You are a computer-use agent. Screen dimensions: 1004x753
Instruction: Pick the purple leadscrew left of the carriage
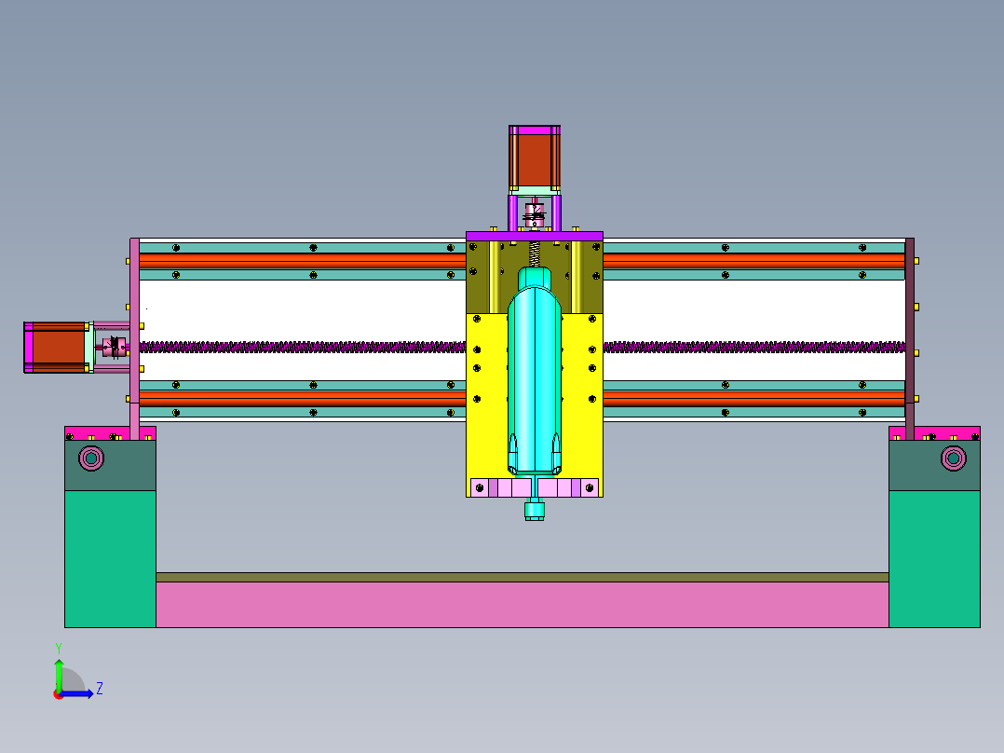pos(303,348)
